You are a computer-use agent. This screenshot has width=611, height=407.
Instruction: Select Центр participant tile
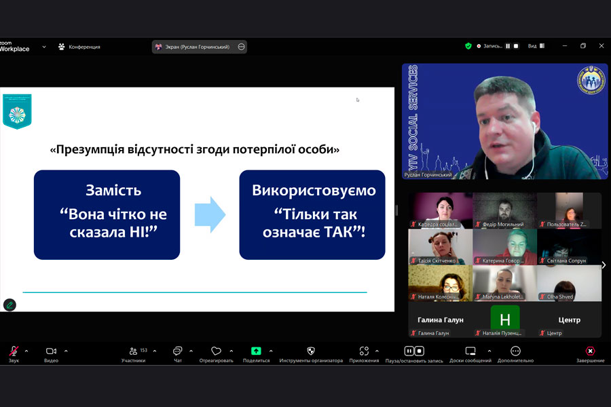click(x=569, y=319)
